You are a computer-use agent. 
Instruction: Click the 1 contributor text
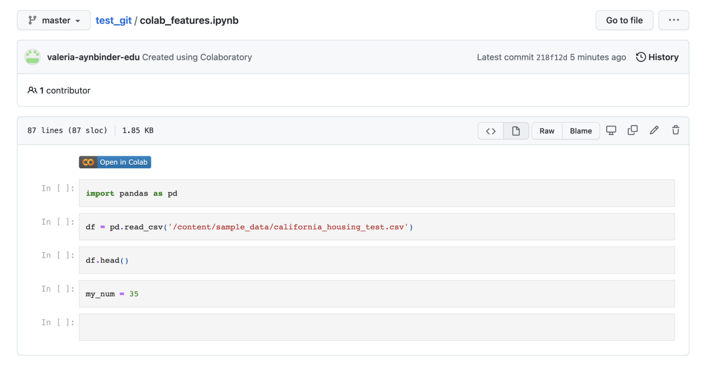point(65,90)
